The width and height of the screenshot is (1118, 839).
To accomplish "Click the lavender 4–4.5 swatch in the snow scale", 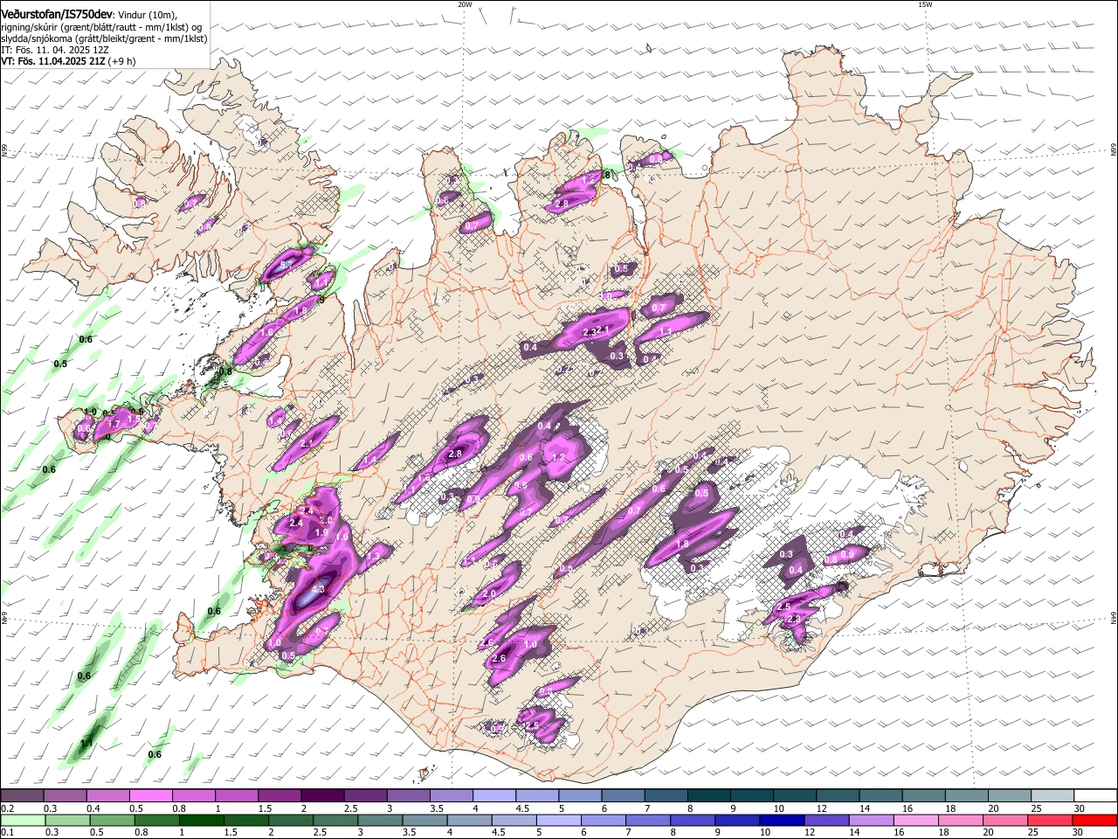I will 493,795.
